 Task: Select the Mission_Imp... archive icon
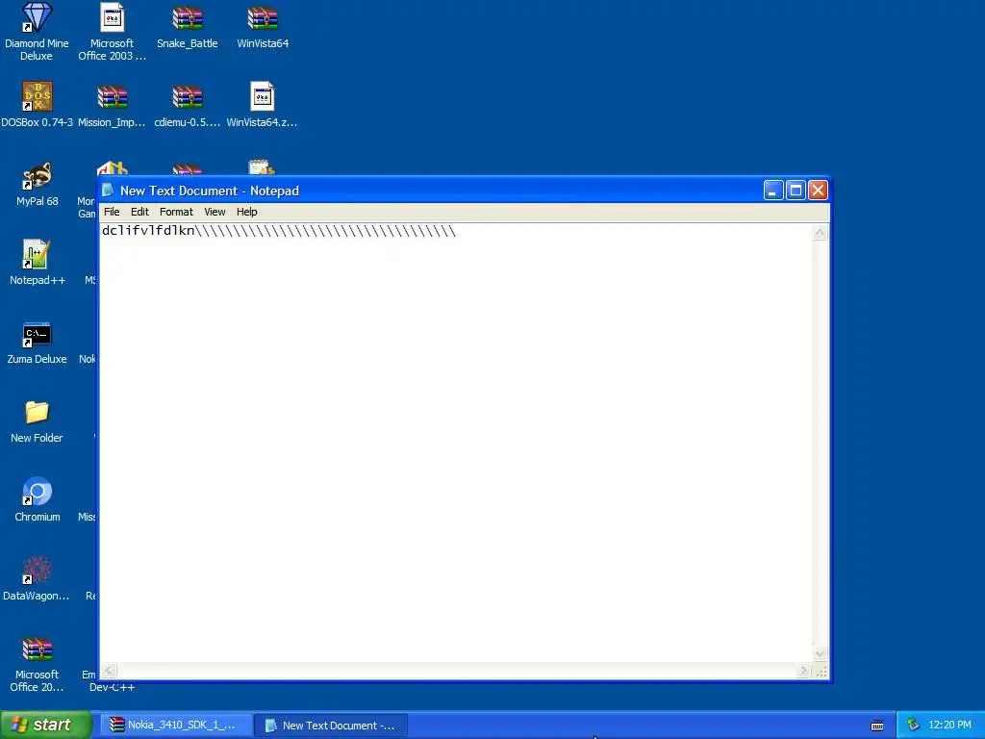112,105
